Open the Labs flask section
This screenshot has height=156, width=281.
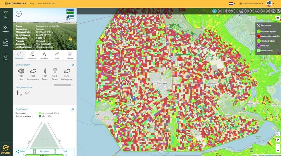[x=5, y=57]
